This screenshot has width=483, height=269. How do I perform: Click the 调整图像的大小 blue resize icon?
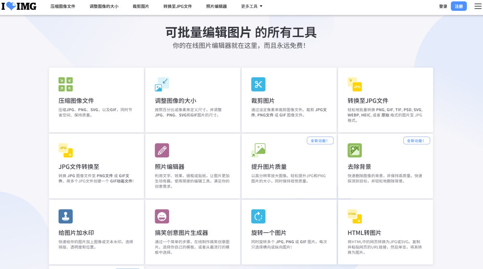(161, 84)
